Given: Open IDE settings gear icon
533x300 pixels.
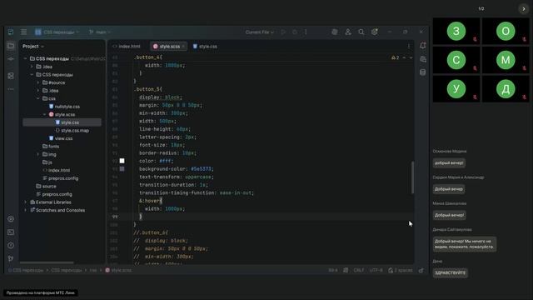Looking at the screenshot, I should point(374,32).
